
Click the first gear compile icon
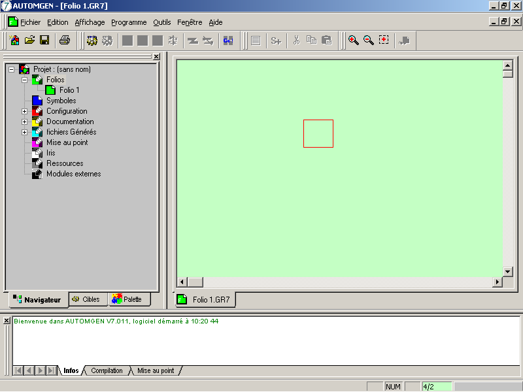pos(92,41)
